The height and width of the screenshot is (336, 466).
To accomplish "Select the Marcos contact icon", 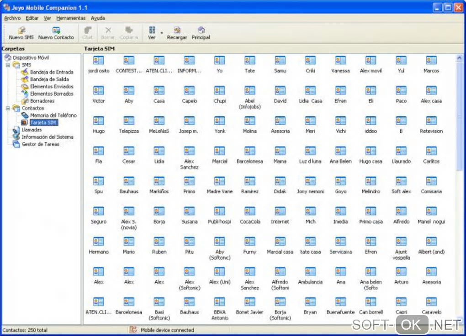I will (431, 61).
